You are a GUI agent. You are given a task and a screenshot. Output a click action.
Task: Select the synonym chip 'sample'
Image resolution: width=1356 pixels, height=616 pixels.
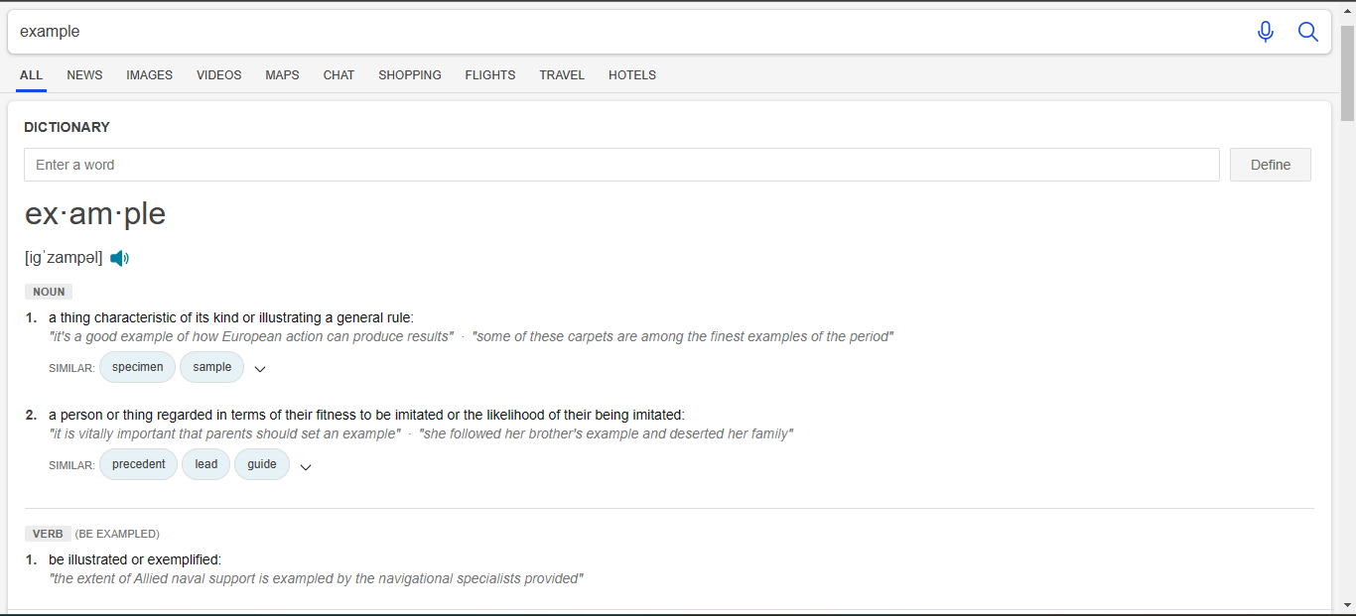pyautogui.click(x=211, y=366)
